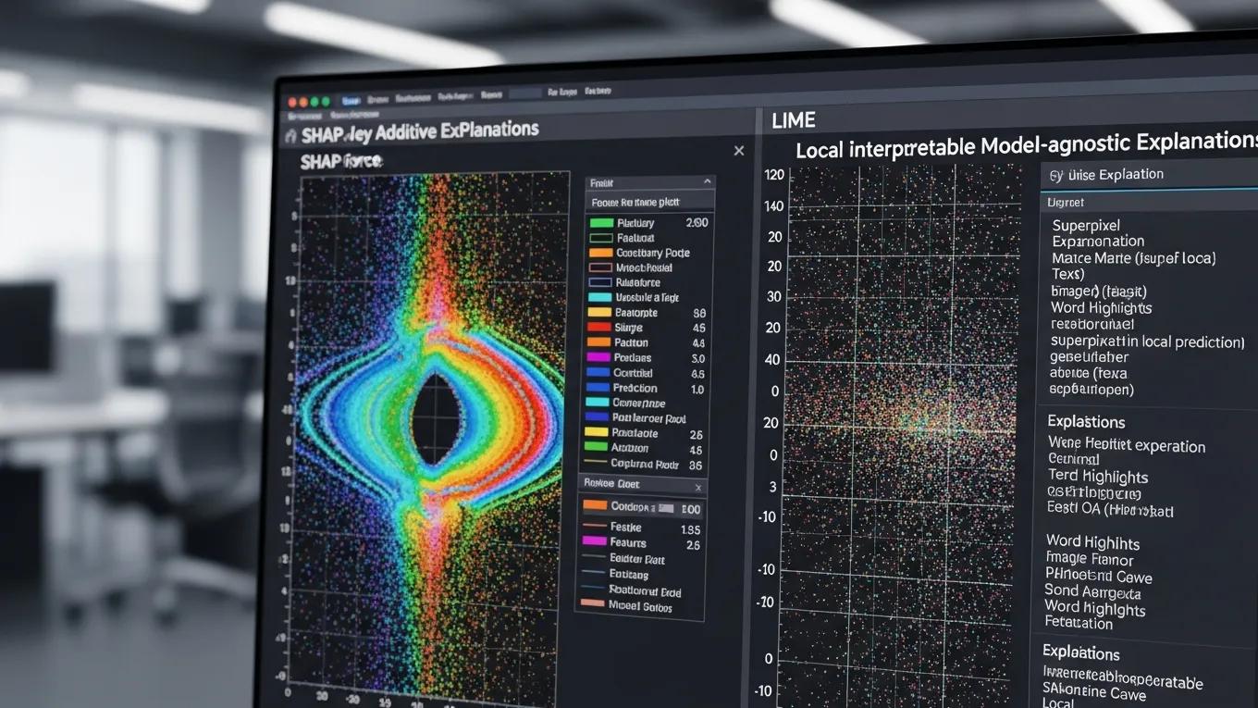The height and width of the screenshot is (708, 1258).
Task: Click the green swatch with value 2.00
Action: pos(601,223)
